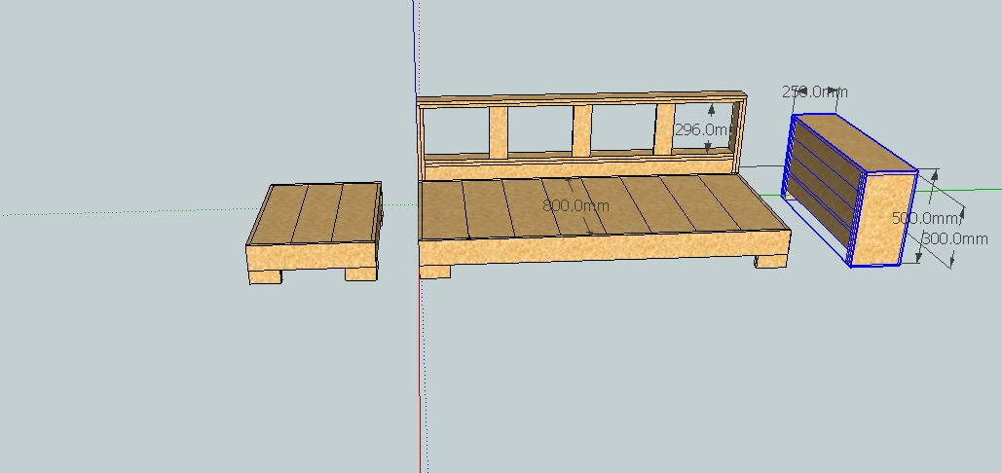Click the blue-highlighted selected cushion box

tap(850, 190)
